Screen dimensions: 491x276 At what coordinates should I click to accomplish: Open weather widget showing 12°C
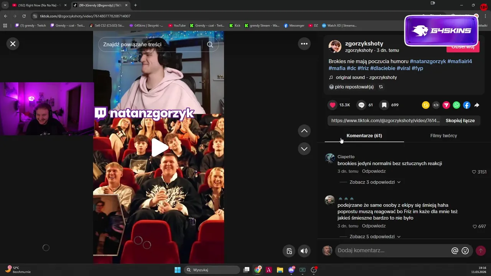click(17, 270)
